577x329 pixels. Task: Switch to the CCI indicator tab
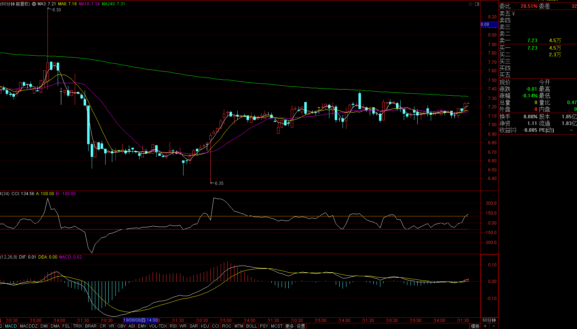click(x=215, y=326)
